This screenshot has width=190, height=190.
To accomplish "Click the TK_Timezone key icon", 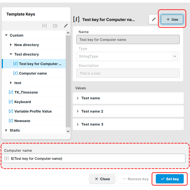I will point(11,92).
